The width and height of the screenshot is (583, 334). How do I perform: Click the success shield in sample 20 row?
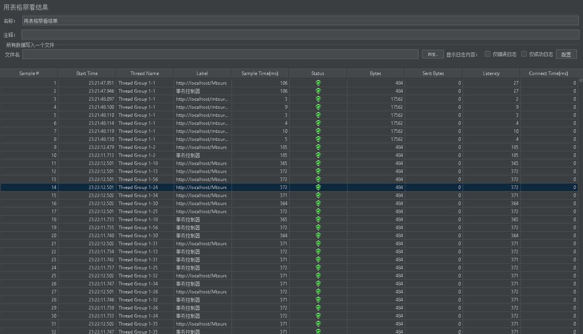pos(318,236)
